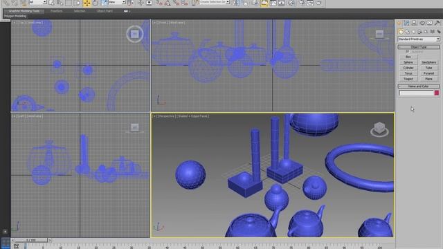Click Select and Manipulate tool
The width and height of the screenshot is (443, 249).
tap(141, 3)
